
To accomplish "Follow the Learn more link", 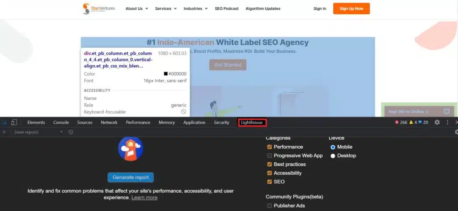I will click(x=144, y=198).
